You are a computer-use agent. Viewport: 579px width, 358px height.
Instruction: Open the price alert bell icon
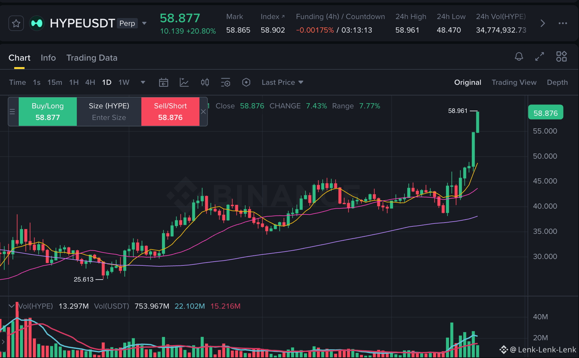coord(519,56)
